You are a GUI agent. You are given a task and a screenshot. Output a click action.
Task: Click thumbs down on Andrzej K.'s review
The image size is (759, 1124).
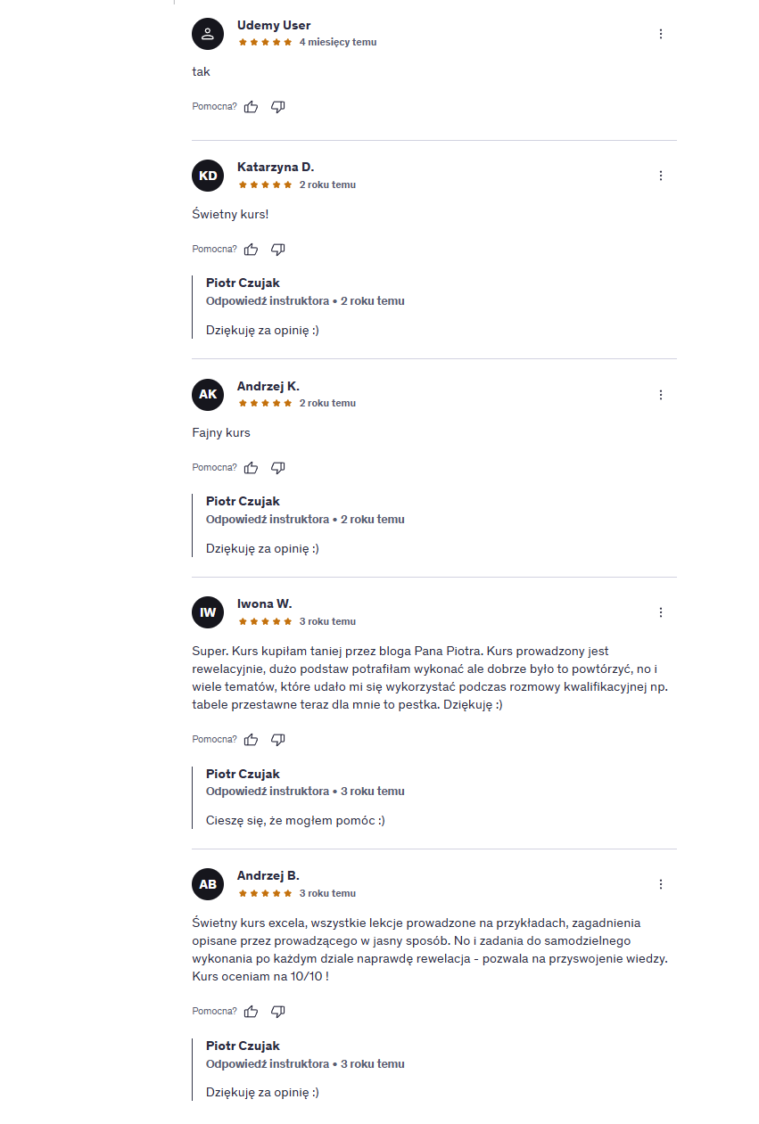(278, 468)
